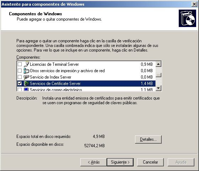The height and width of the screenshot is (171, 199).
Task: Close the Asistente para componentes window
Action: (x=194, y=4)
